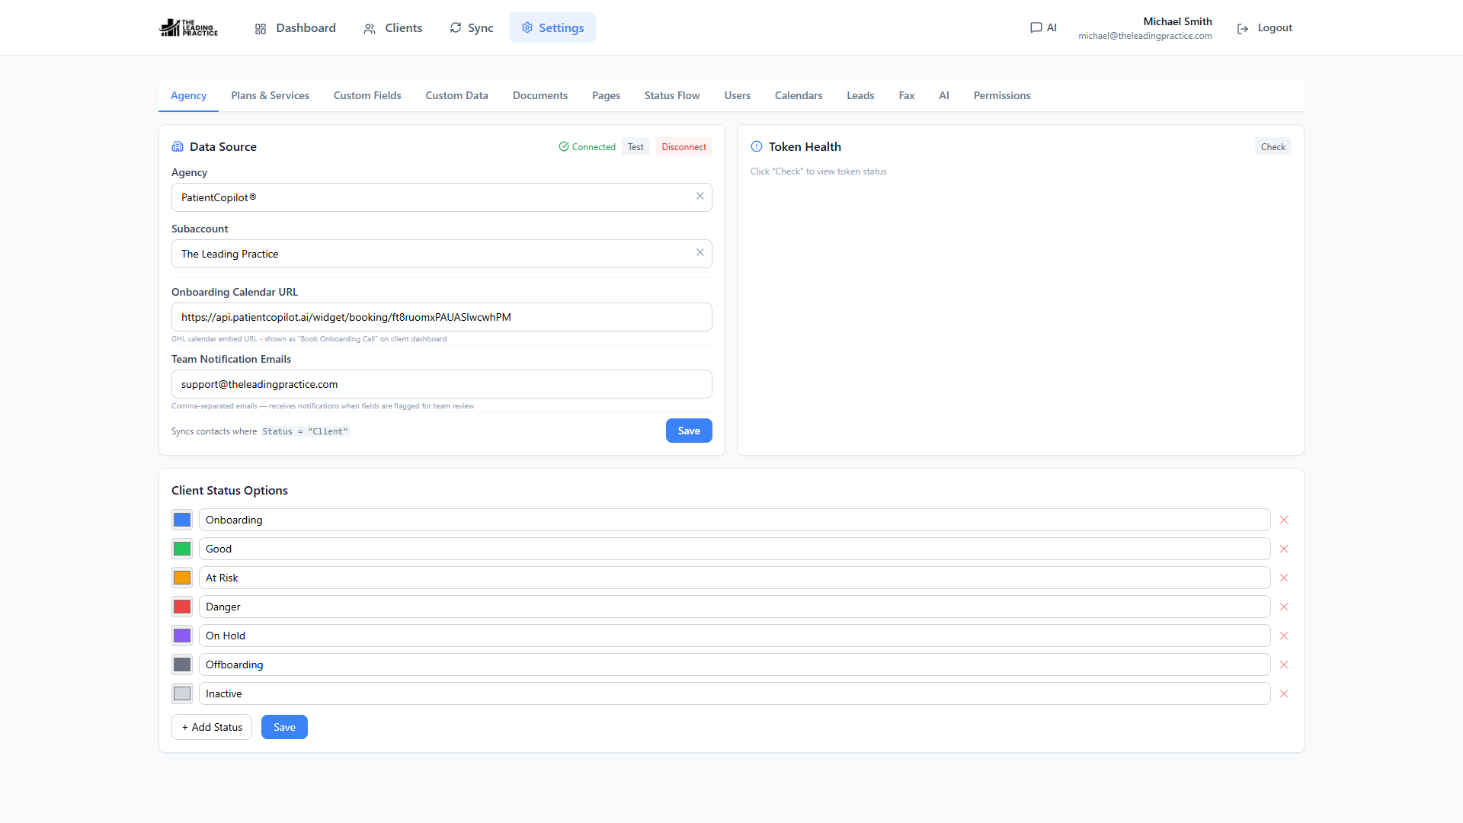Go to the Custom Data tab

(x=456, y=95)
